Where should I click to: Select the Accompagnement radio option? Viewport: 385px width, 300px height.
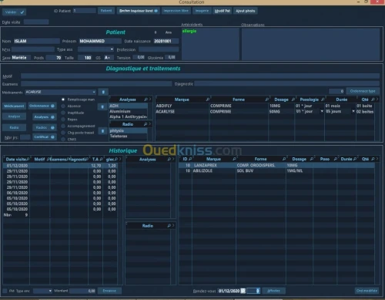pos(63,126)
